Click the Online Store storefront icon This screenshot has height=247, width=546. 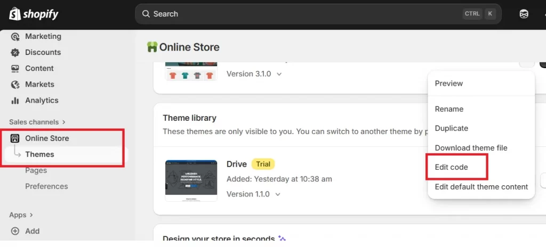[15, 138]
